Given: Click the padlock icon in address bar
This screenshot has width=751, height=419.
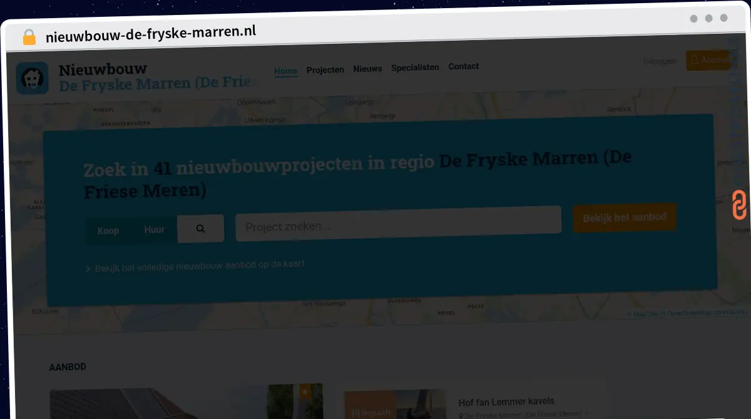Looking at the screenshot, I should 29,37.
